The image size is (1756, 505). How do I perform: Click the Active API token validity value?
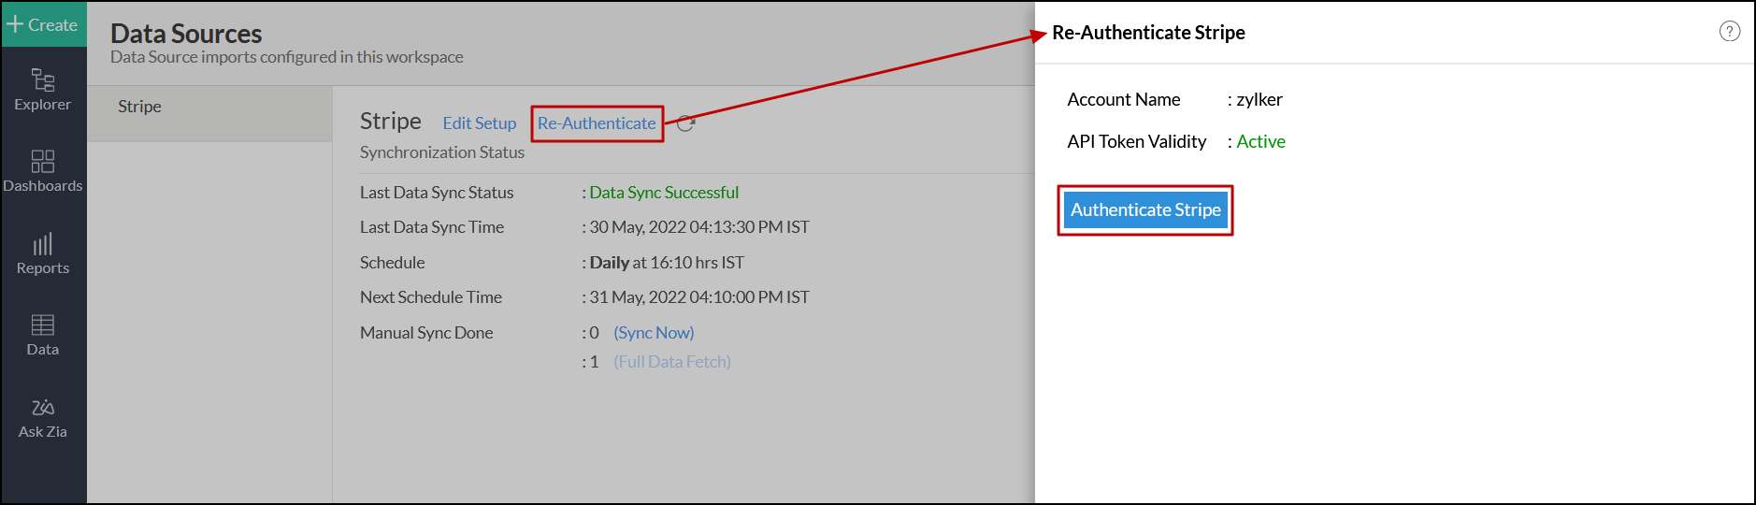pos(1260,142)
